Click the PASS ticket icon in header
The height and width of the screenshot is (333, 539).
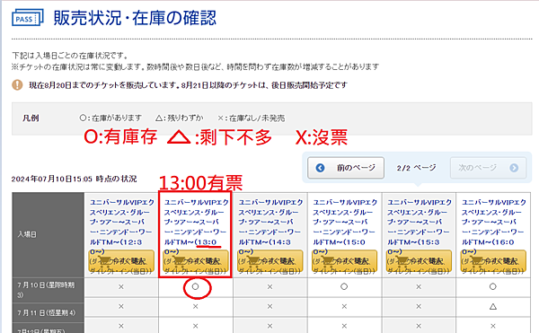click(28, 18)
